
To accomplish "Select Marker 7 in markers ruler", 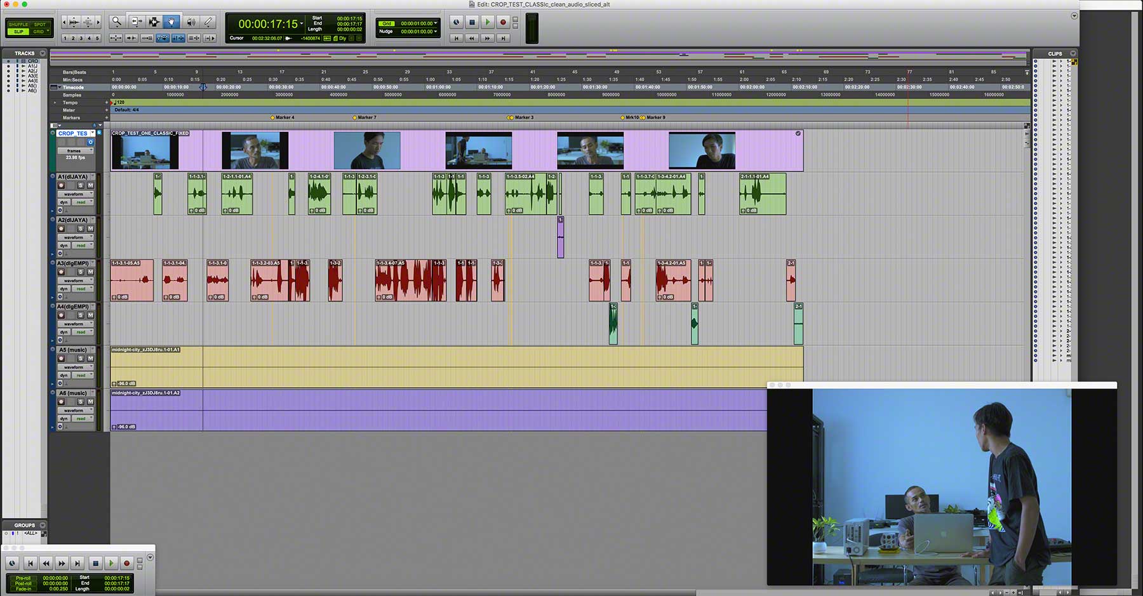I will coord(364,117).
